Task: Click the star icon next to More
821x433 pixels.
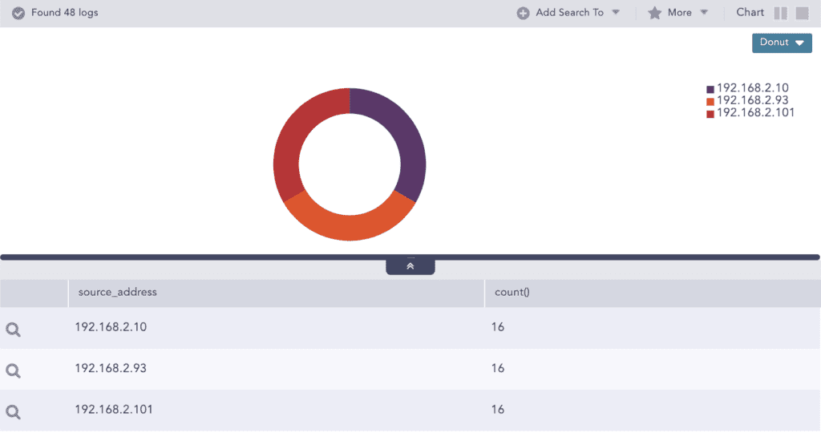Action: click(x=654, y=13)
